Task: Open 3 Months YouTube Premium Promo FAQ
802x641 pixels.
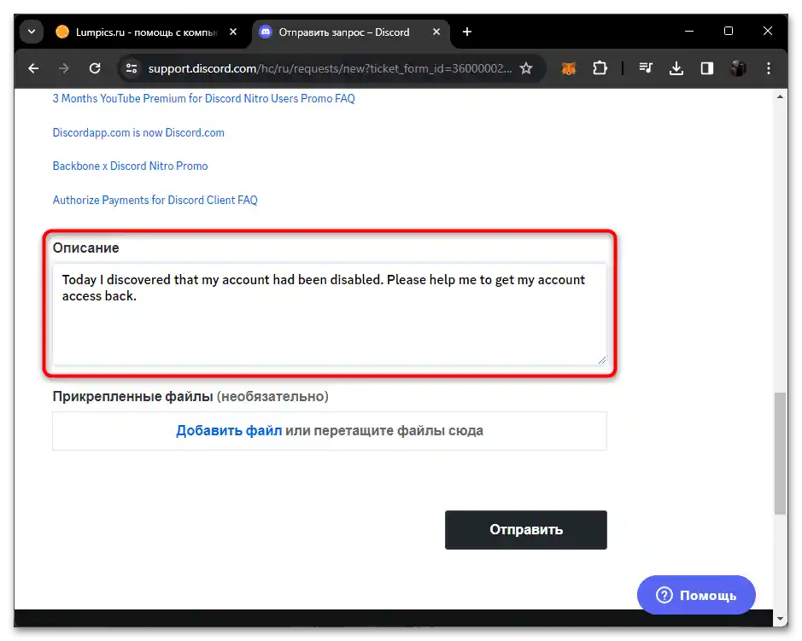Action: tap(203, 99)
